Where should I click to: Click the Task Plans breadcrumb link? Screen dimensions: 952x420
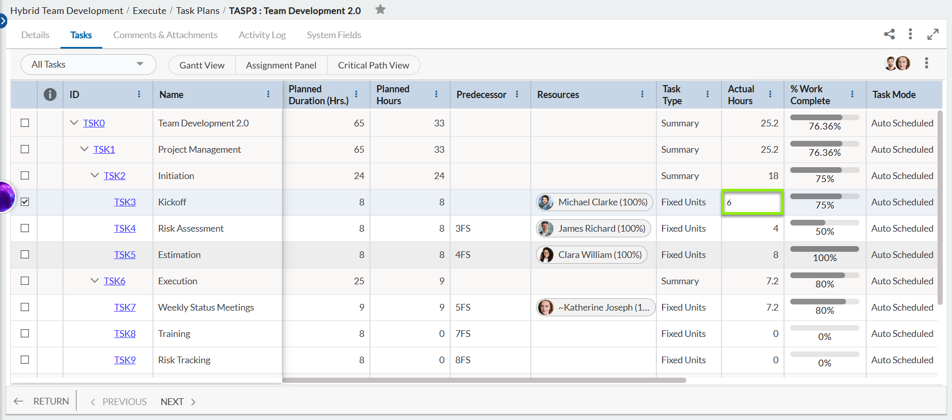(197, 10)
